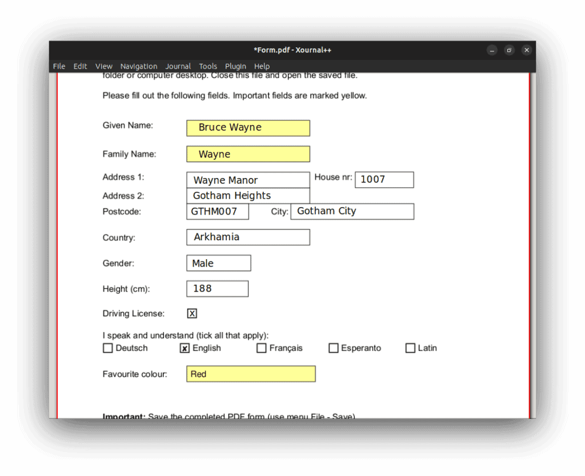Viewport: 585px width, 476px height.
Task: Tick the Latin language checkbox
Action: coord(410,348)
